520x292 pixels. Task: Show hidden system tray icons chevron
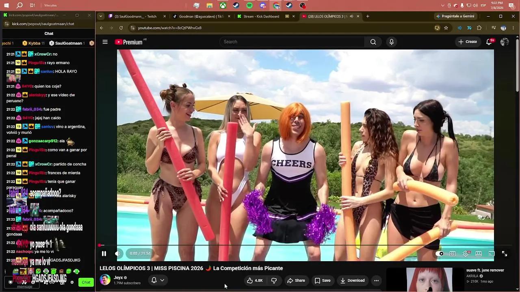point(443,6)
